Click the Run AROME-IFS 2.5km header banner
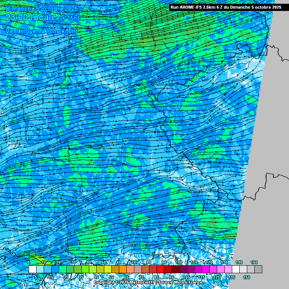 (x=226, y=7)
